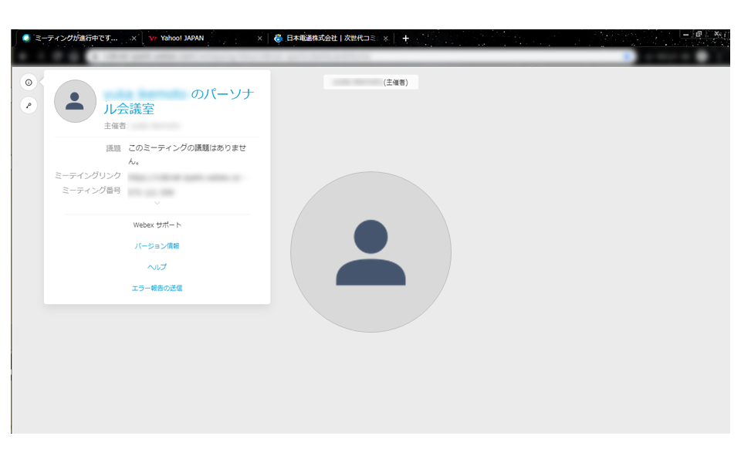Maximize or restore the browser window
The image size is (741, 463).
pyautogui.click(x=699, y=34)
